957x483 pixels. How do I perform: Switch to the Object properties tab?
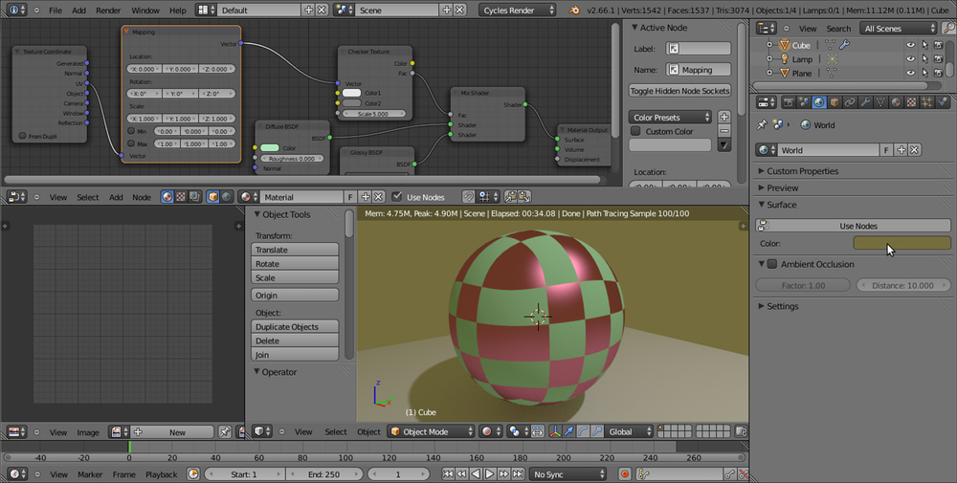[834, 102]
